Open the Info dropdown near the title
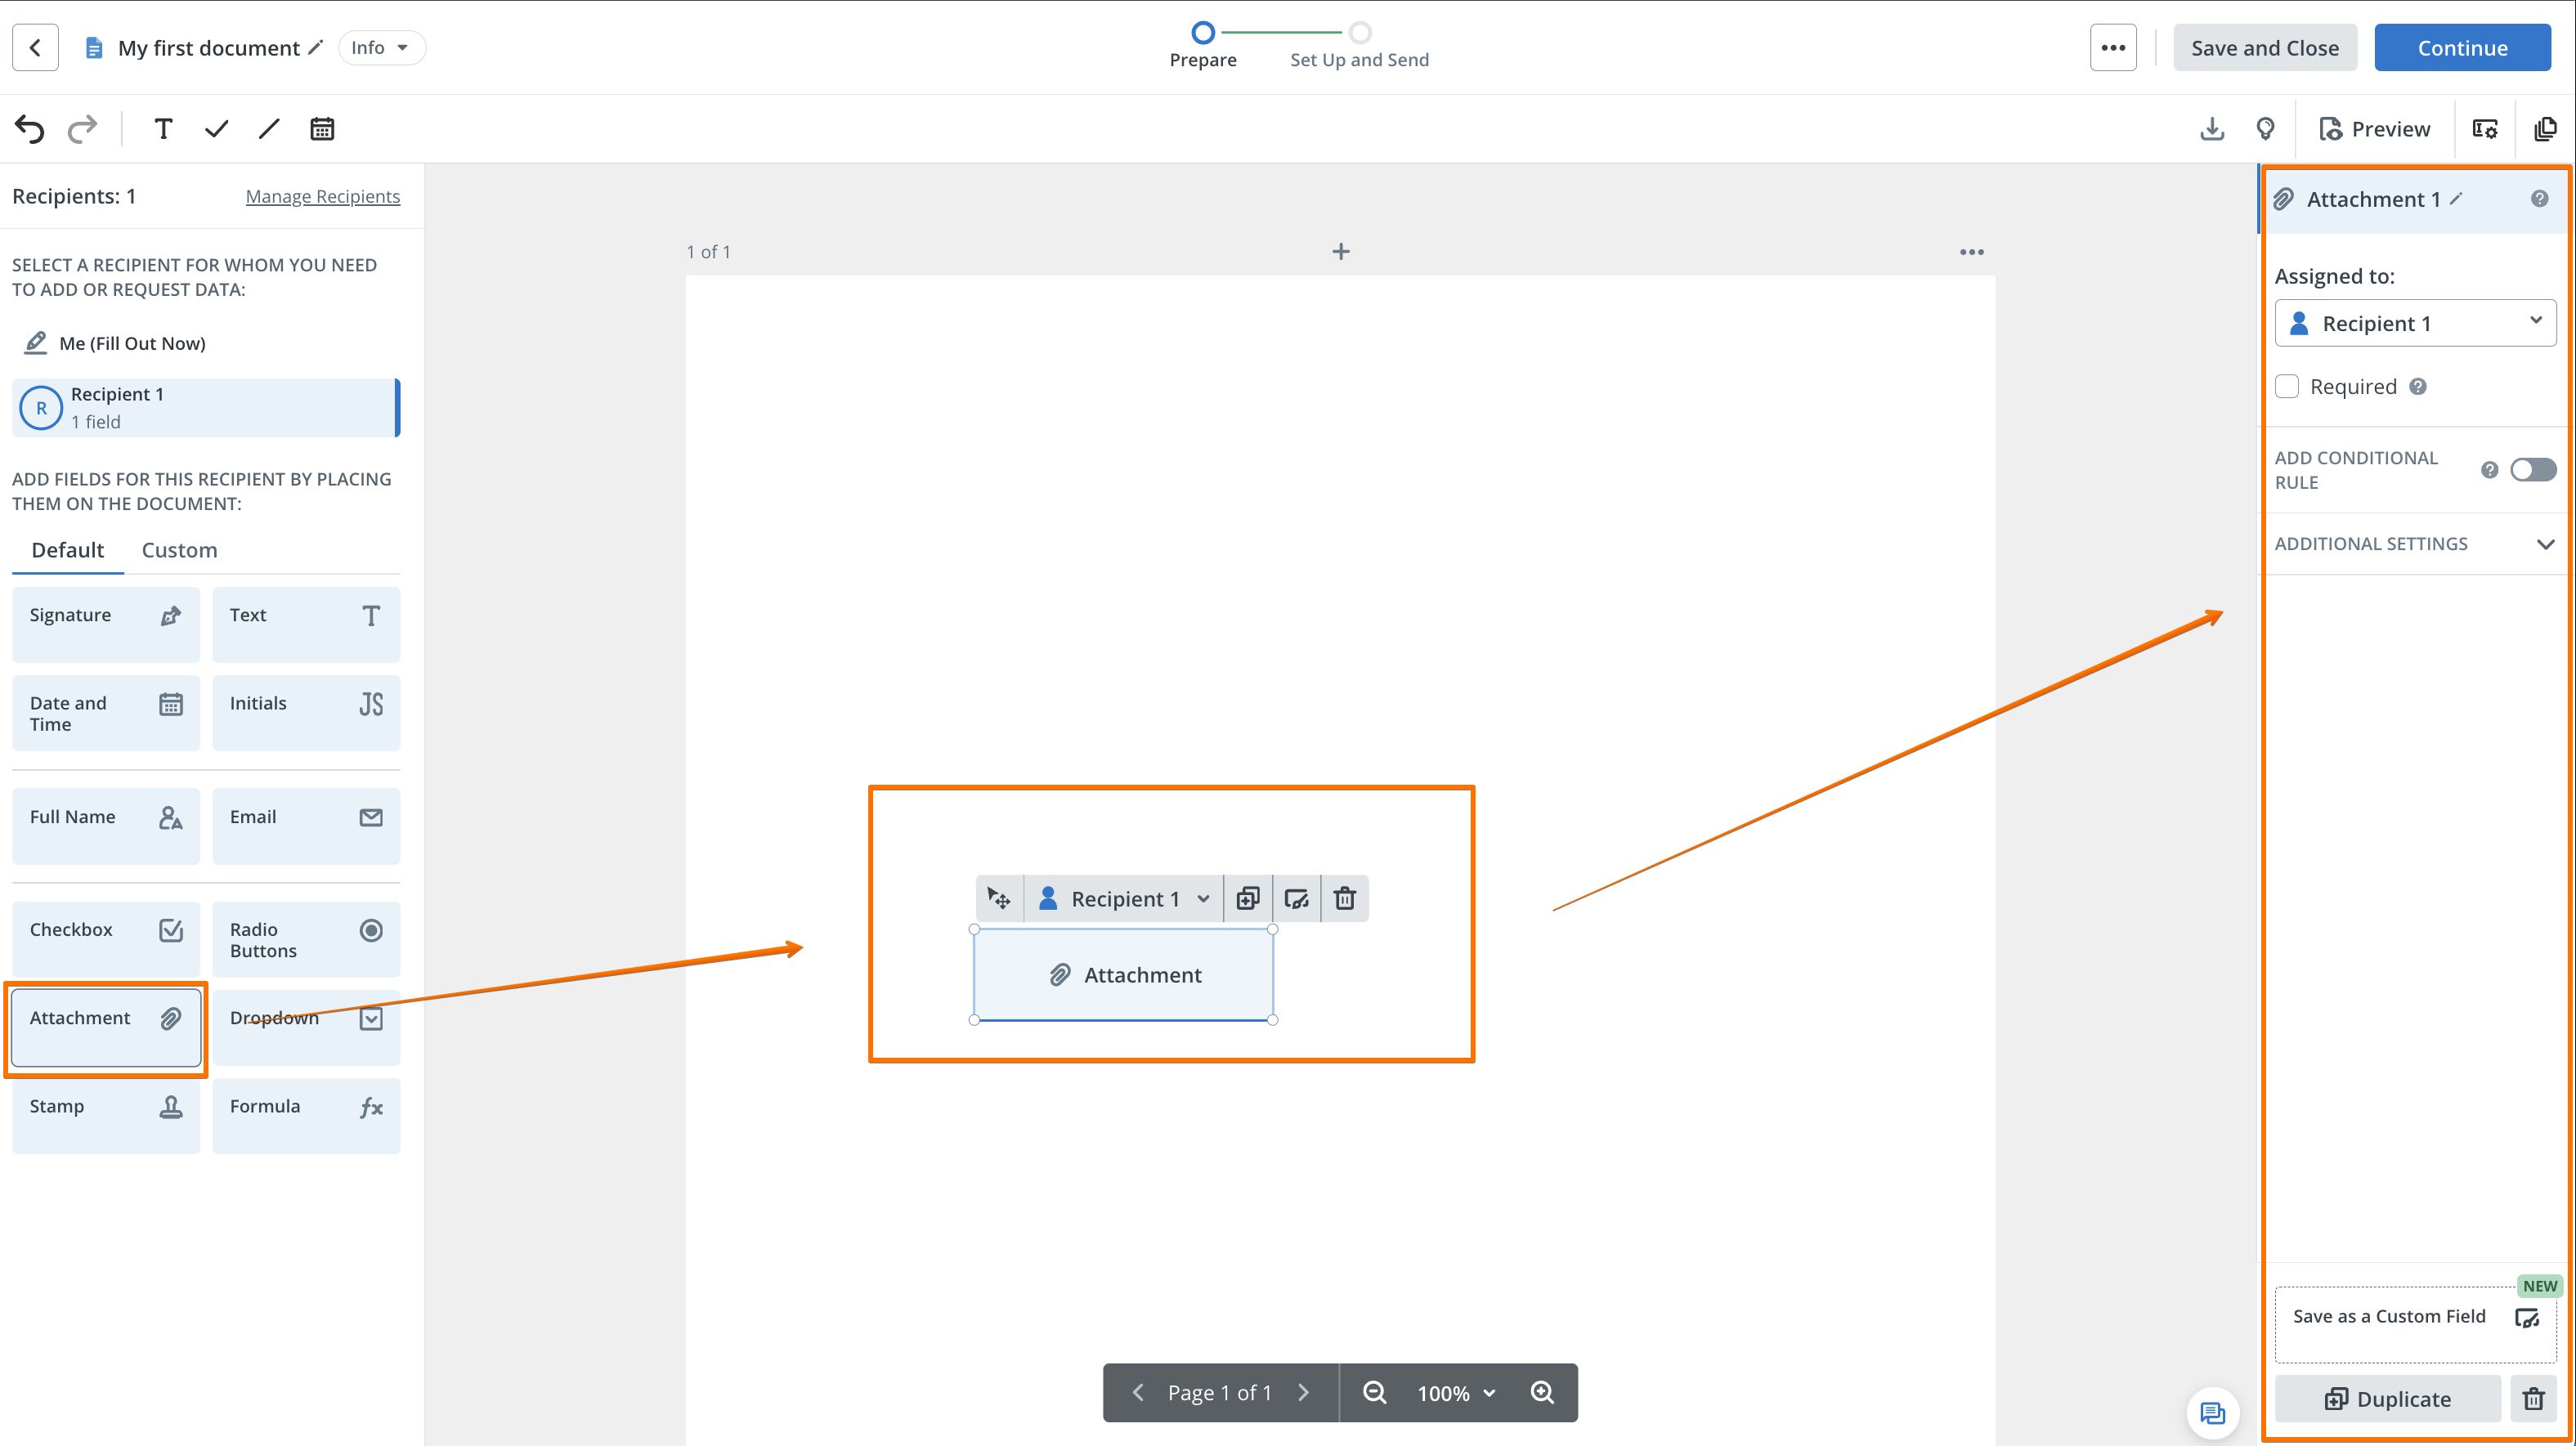The width and height of the screenshot is (2576, 1446). 380,48
